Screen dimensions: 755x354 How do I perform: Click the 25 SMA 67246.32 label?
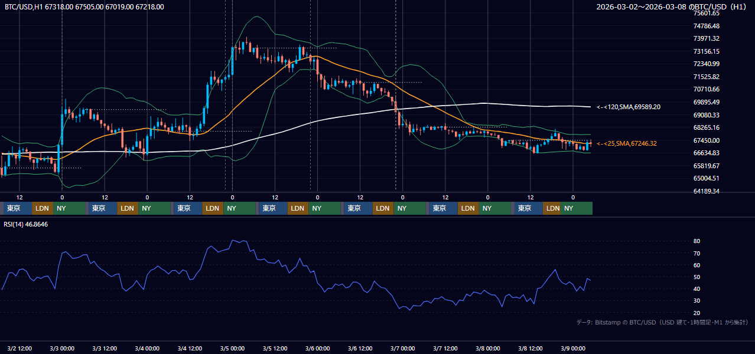pyautogui.click(x=626, y=143)
